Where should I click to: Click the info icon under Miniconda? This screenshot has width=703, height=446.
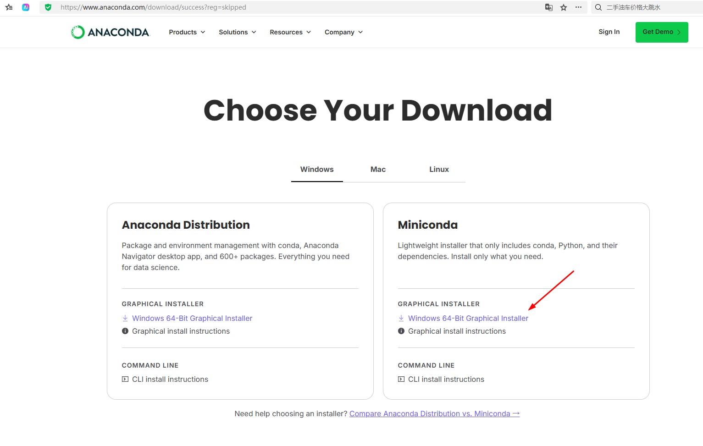[x=401, y=331]
